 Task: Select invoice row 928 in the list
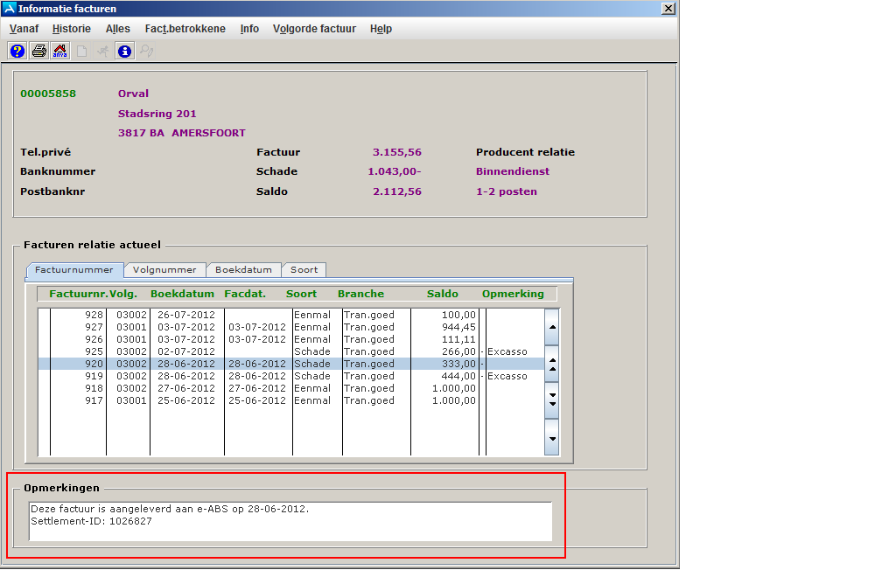tap(262, 315)
